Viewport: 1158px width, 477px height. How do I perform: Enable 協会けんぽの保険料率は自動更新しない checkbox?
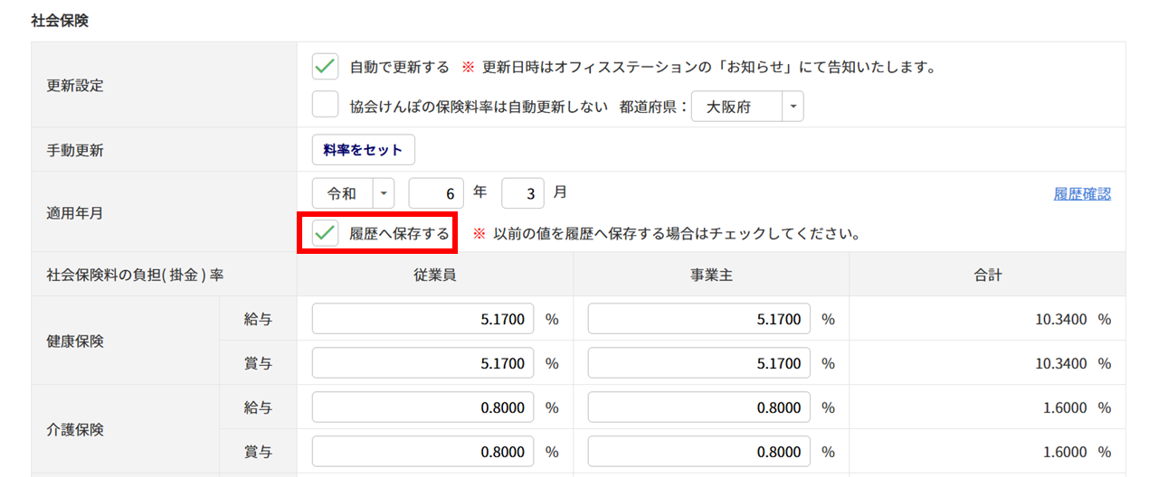[325, 106]
